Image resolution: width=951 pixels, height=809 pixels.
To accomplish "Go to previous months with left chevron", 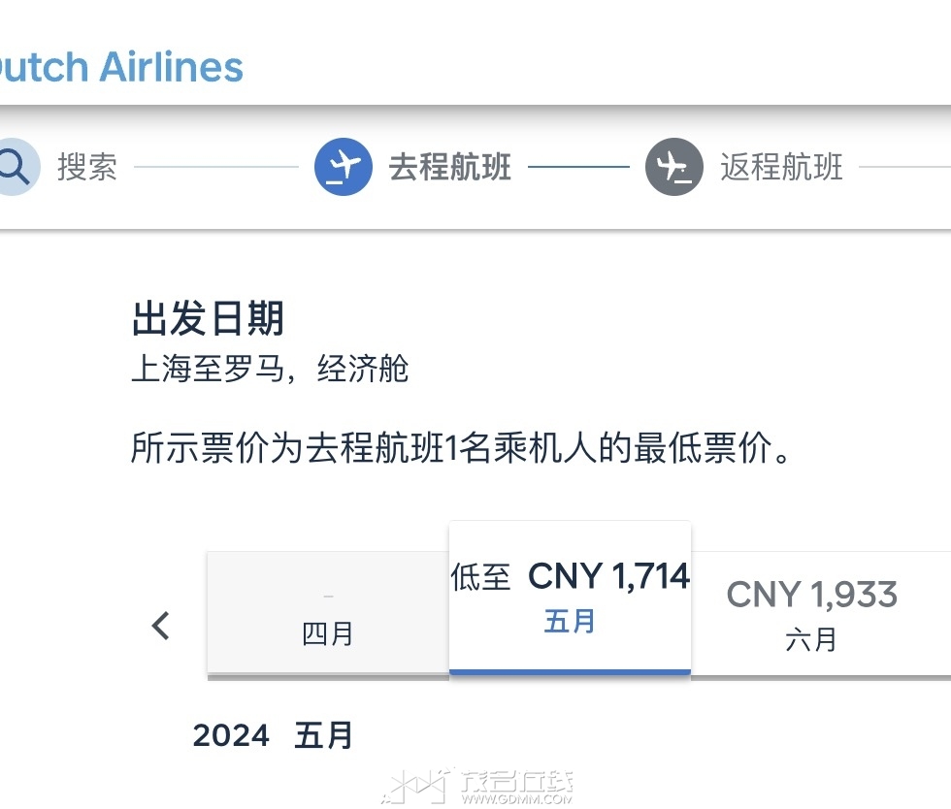I will pos(161,626).
